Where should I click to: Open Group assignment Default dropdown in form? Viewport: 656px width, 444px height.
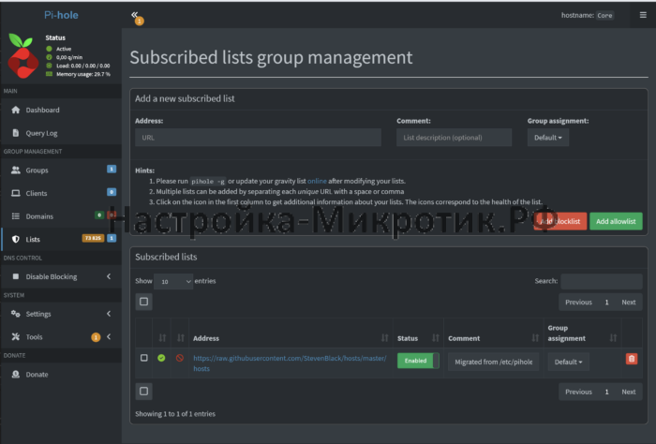[x=548, y=138]
